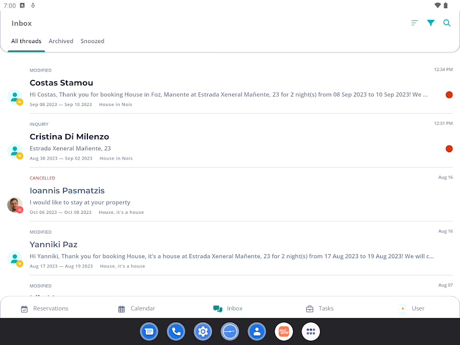Open the Phone app in the dock
Image resolution: width=460 pixels, height=345 pixels.
tap(176, 332)
